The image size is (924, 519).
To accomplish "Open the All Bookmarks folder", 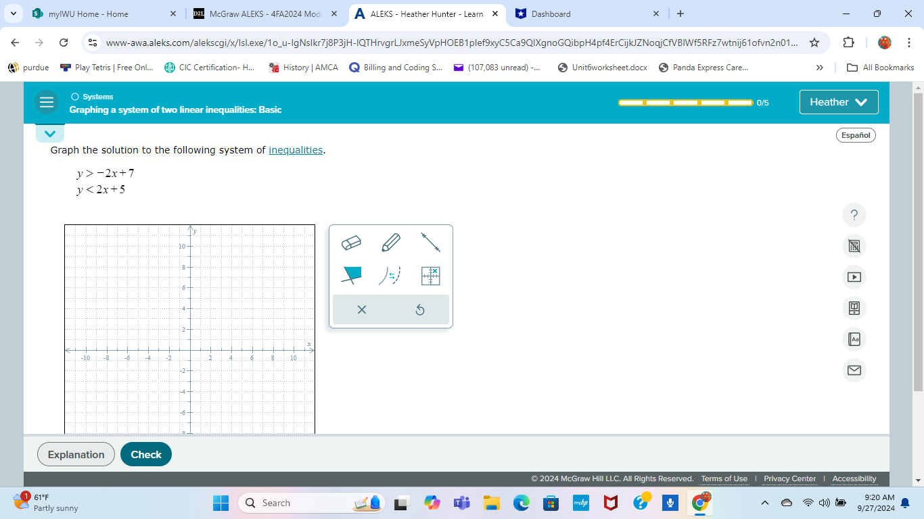I will click(x=881, y=68).
